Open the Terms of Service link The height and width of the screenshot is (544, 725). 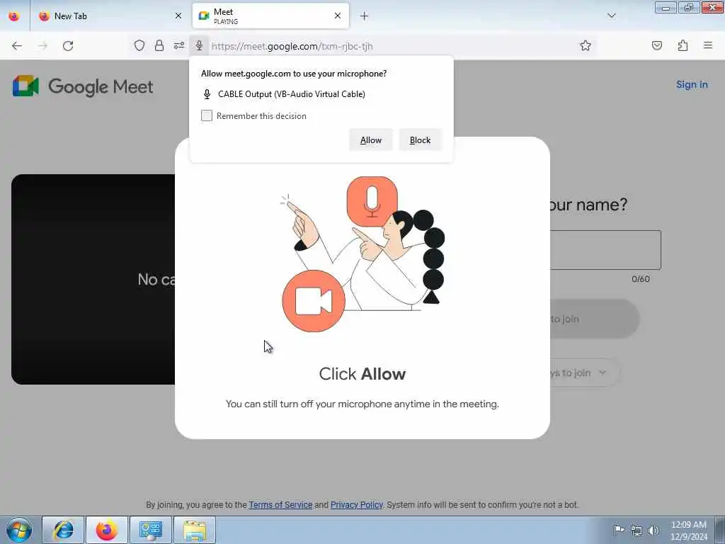click(280, 504)
